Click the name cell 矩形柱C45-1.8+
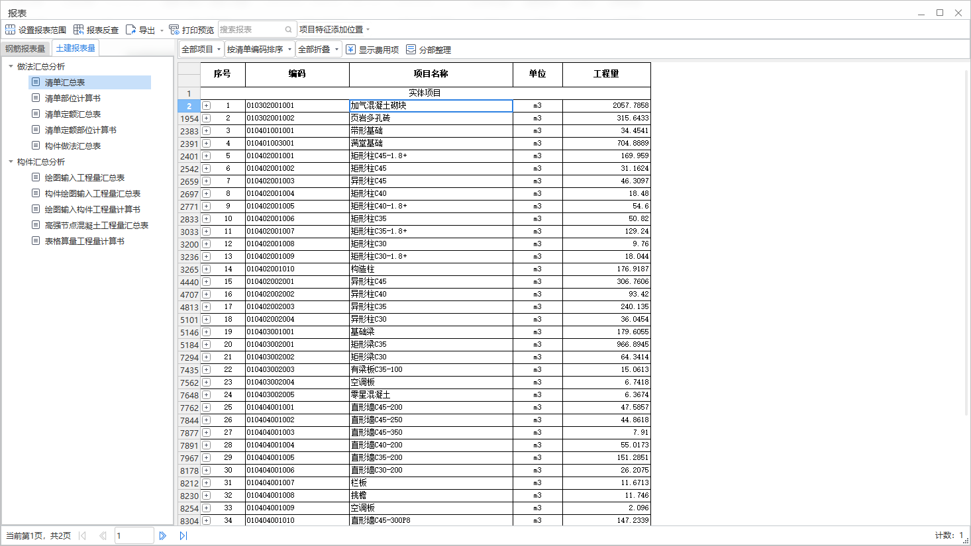The width and height of the screenshot is (971, 546). click(x=431, y=156)
